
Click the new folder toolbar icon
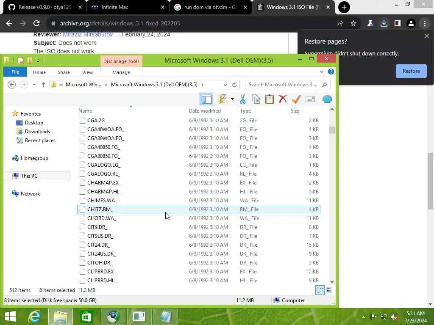tap(222, 99)
